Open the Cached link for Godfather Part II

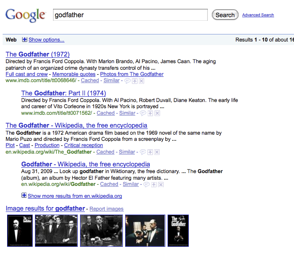[106, 113]
